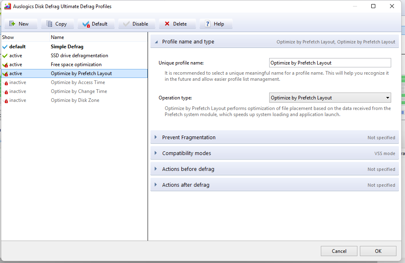
Task: Open the Operation type dropdown
Action: 330,98
